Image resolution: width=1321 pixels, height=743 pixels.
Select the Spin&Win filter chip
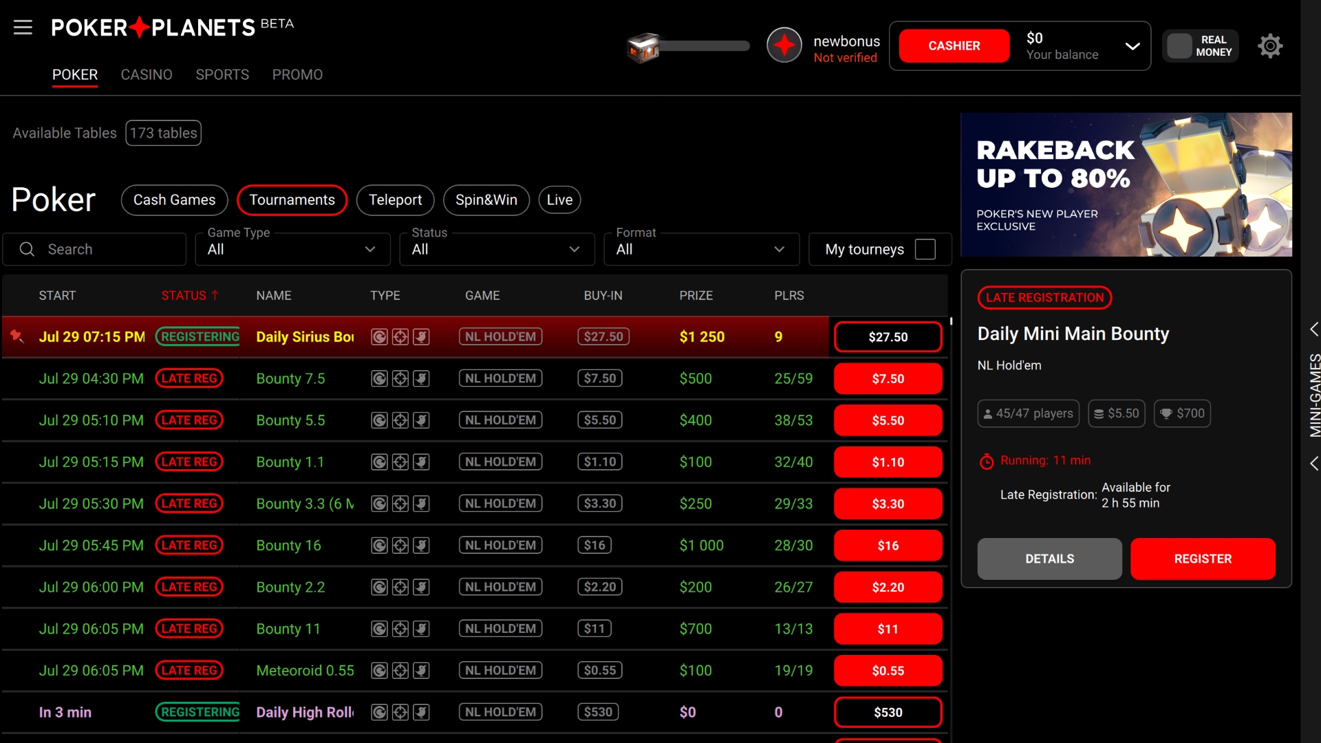coord(486,200)
